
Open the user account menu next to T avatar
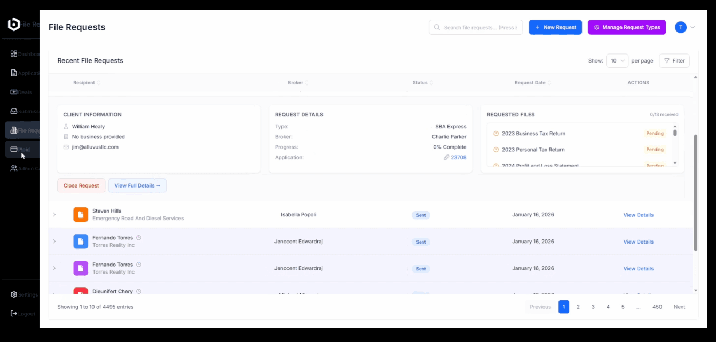click(692, 27)
